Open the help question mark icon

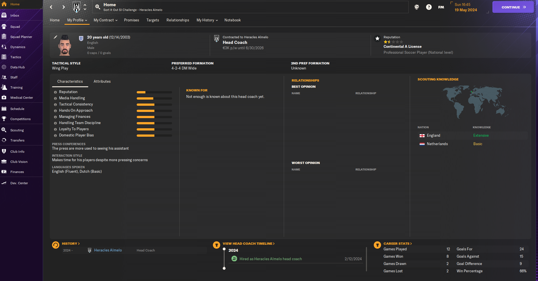click(429, 7)
